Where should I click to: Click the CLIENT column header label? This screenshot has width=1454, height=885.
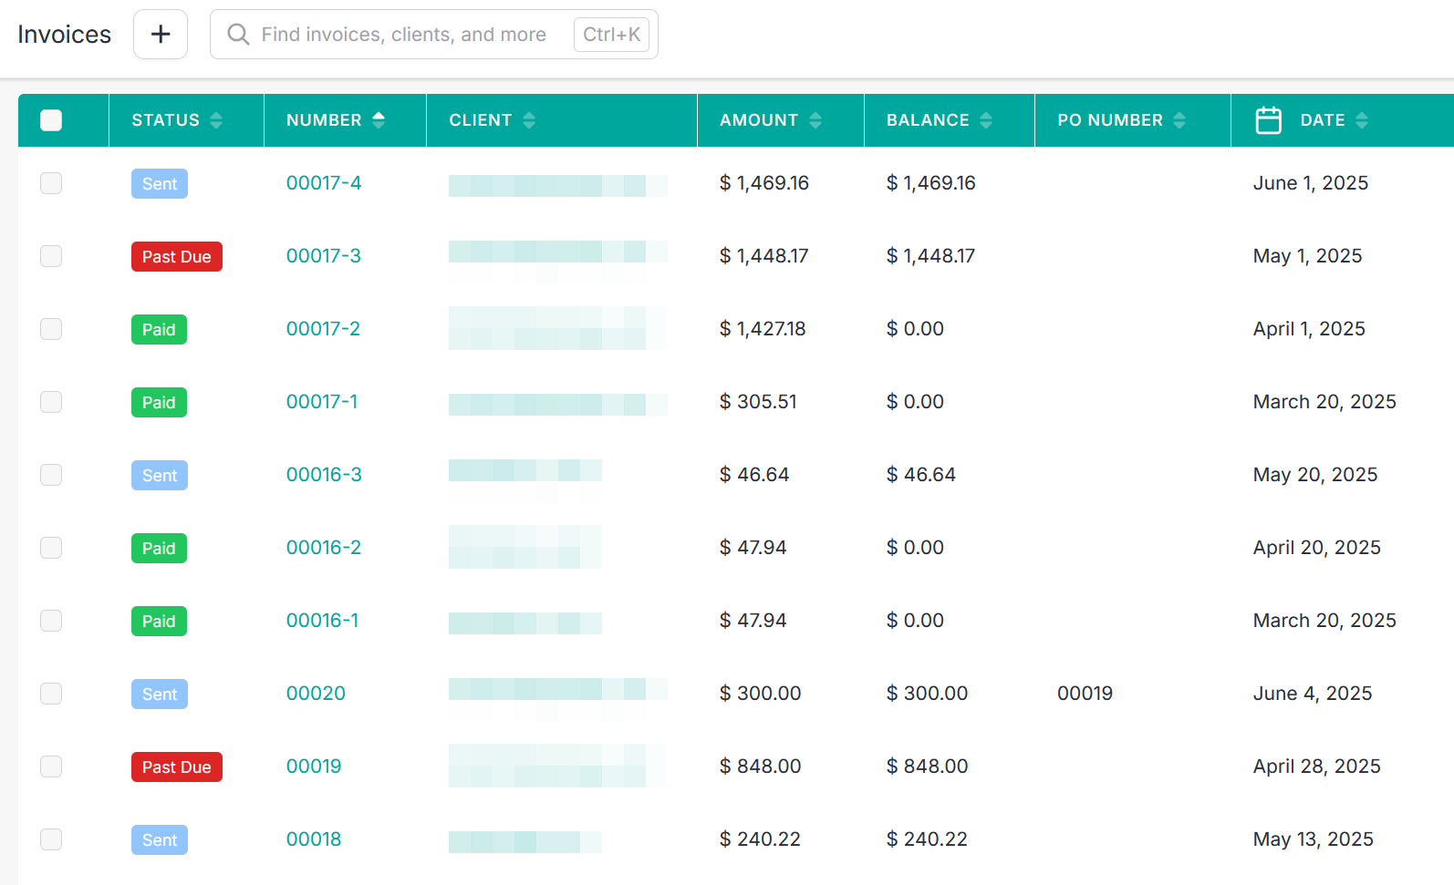[481, 120]
